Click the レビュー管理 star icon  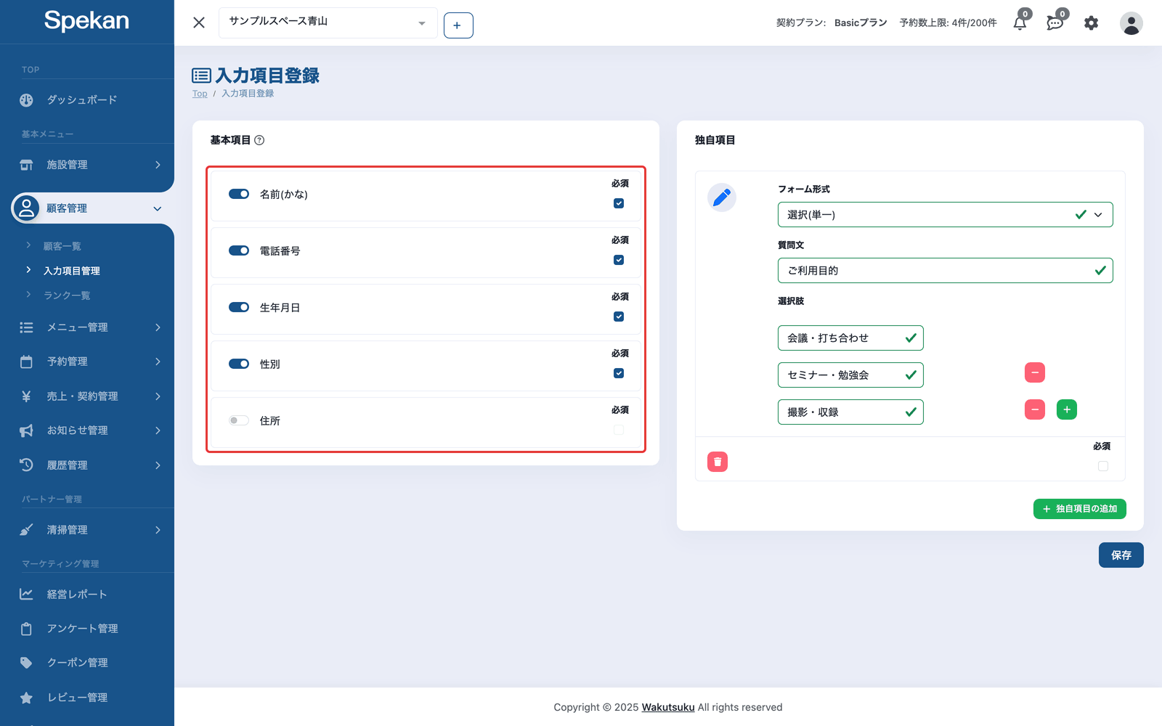pos(26,698)
